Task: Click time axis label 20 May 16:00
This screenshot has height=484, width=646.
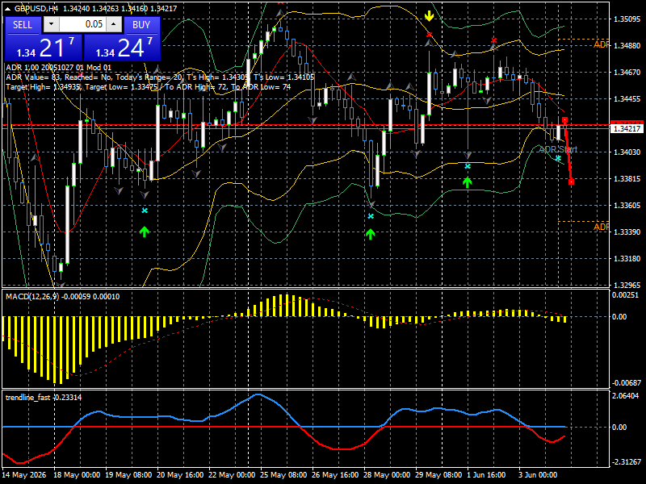Action: coord(180,474)
